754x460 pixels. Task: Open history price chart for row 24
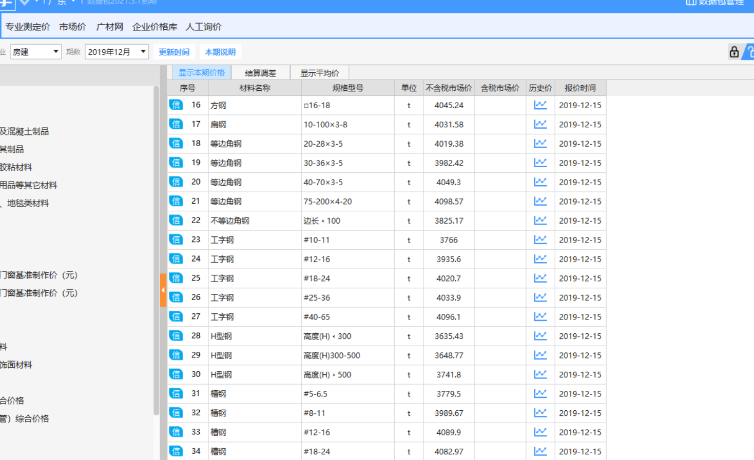click(540, 259)
